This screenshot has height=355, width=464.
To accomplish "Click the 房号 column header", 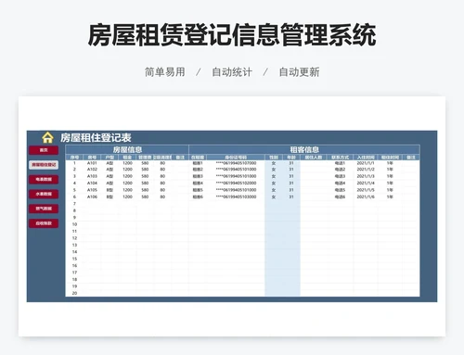I will (x=92, y=158).
